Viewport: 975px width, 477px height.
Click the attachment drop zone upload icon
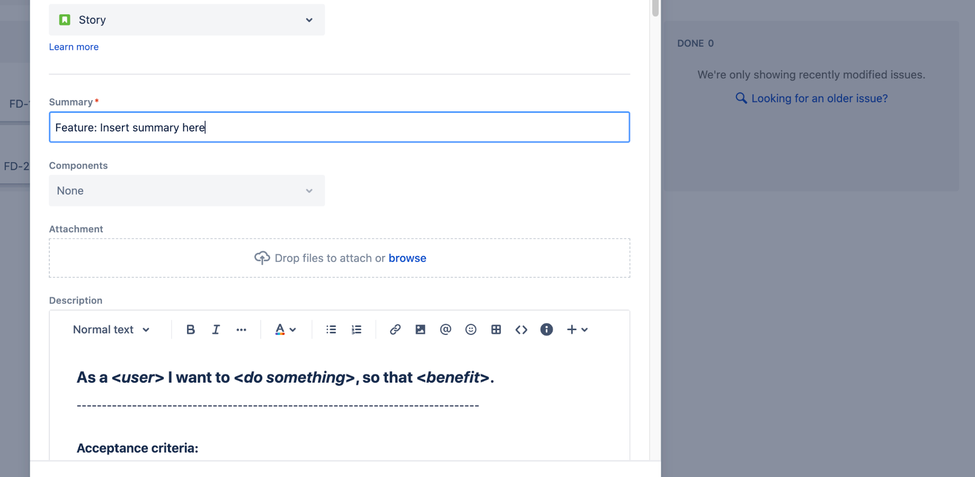(262, 258)
